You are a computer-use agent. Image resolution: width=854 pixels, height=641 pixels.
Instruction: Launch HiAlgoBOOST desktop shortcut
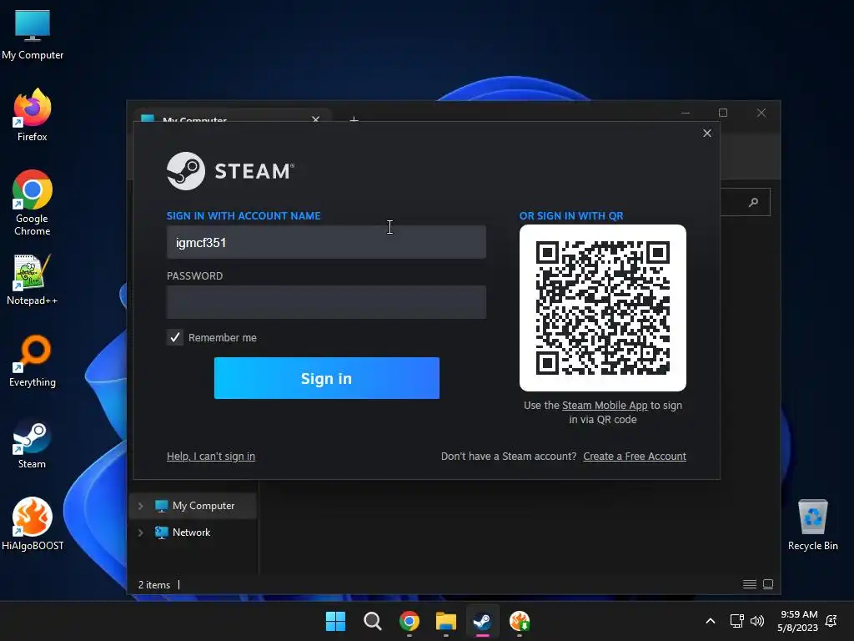[33, 524]
